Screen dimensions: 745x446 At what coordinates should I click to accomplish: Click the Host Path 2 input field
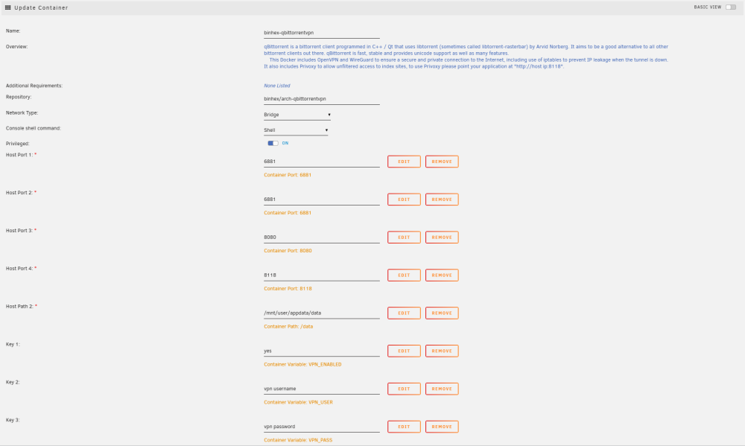click(322, 313)
